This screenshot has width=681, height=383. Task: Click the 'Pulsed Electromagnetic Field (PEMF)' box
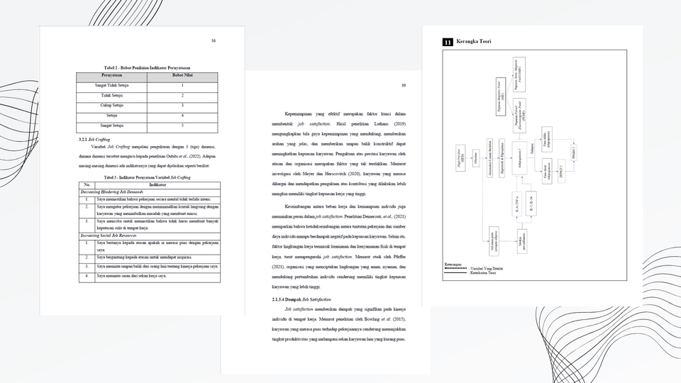[519, 116]
